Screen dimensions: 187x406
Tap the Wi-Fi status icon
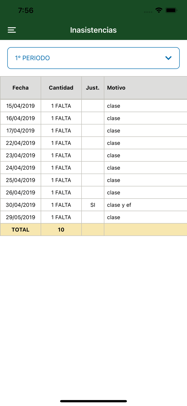point(159,10)
